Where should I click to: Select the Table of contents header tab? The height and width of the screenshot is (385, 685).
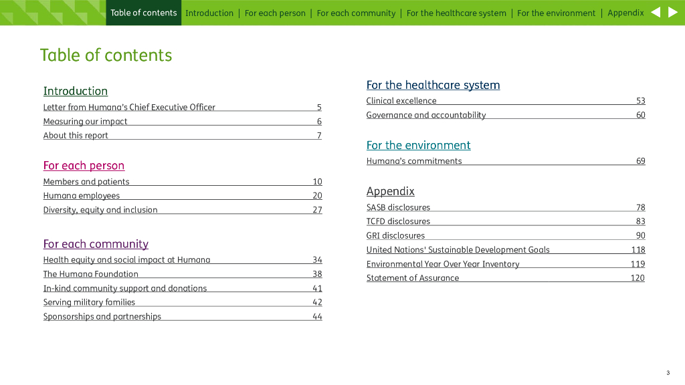pos(144,13)
